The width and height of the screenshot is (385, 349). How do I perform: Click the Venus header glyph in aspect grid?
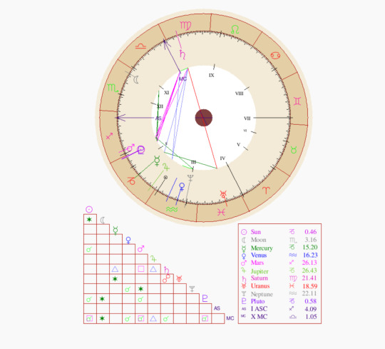pos(128,240)
